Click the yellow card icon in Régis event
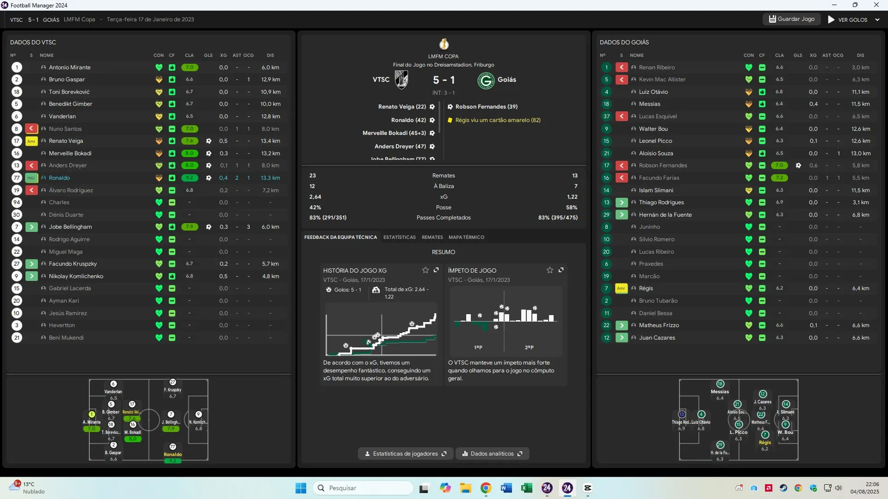The image size is (888, 499). (450, 120)
